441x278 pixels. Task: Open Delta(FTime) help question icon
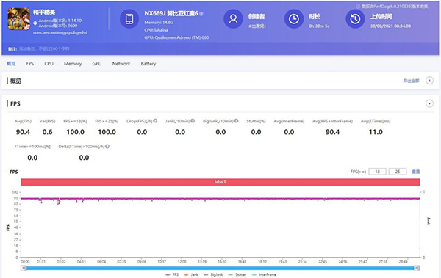[107, 146]
